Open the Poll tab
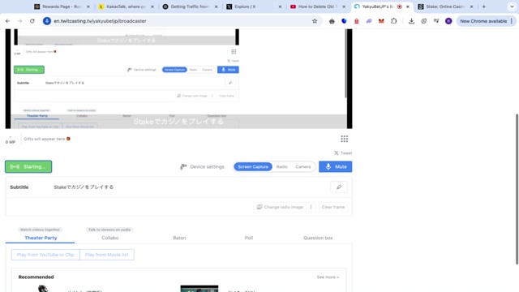This screenshot has width=519, height=292. (249, 238)
